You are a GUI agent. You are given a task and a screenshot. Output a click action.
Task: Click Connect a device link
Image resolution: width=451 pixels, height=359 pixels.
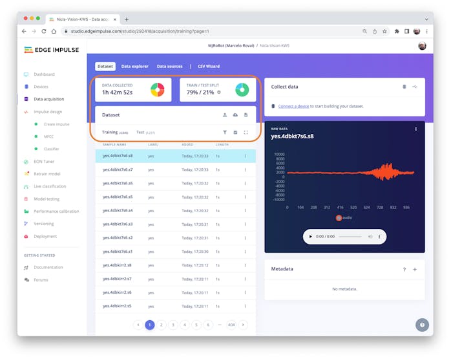click(x=293, y=106)
